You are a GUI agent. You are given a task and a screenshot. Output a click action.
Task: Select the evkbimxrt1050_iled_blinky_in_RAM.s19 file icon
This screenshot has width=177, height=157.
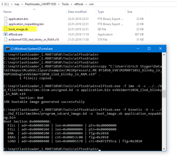click(6, 40)
